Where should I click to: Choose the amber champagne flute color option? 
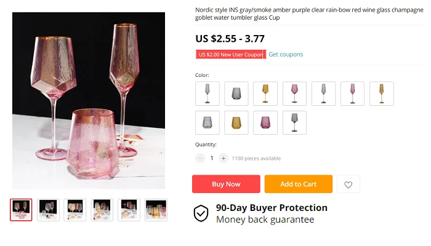point(381,93)
